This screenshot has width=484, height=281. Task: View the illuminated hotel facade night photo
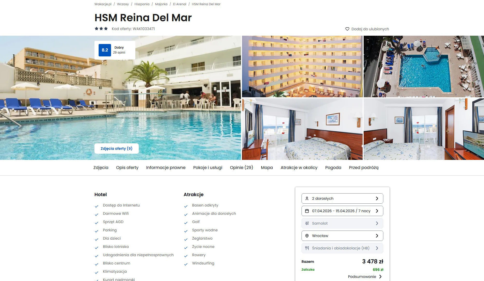(302, 66)
